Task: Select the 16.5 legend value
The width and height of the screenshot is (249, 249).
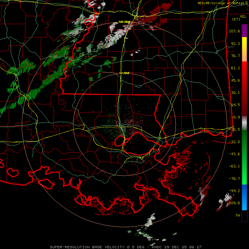Action: [x=235, y=129]
